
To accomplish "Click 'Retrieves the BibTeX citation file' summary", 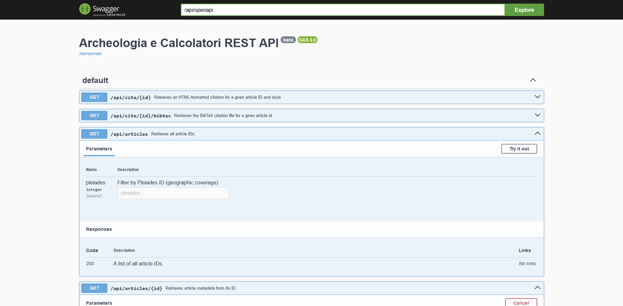I will pyautogui.click(x=223, y=116).
